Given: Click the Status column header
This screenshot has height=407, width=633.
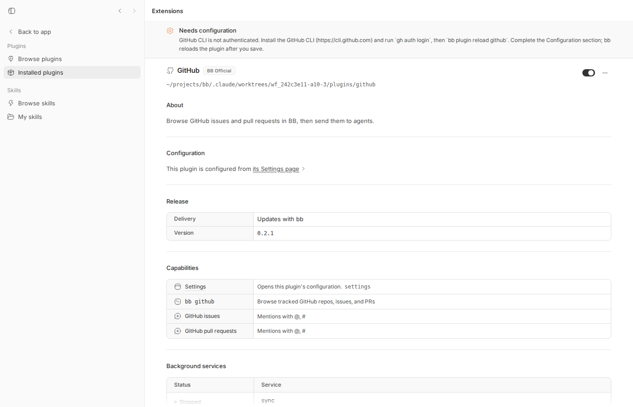Looking at the screenshot, I should coord(182,385).
